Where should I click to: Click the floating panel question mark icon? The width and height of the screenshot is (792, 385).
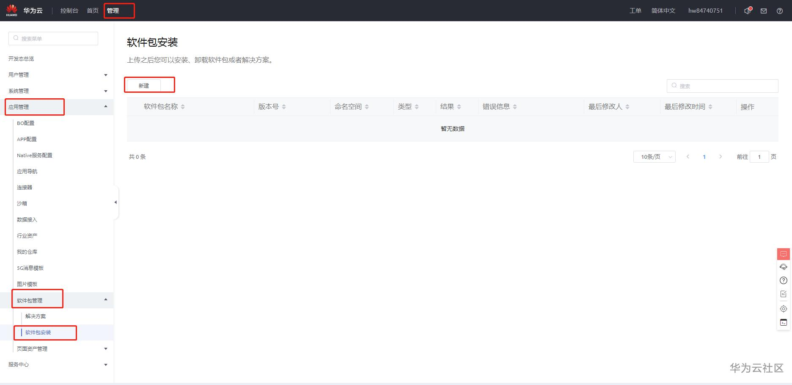point(784,280)
